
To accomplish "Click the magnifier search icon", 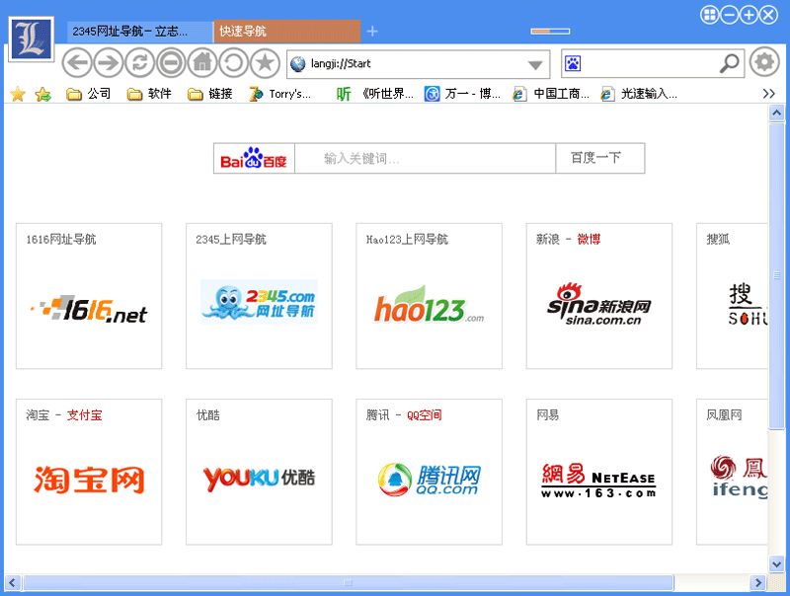I will (729, 64).
